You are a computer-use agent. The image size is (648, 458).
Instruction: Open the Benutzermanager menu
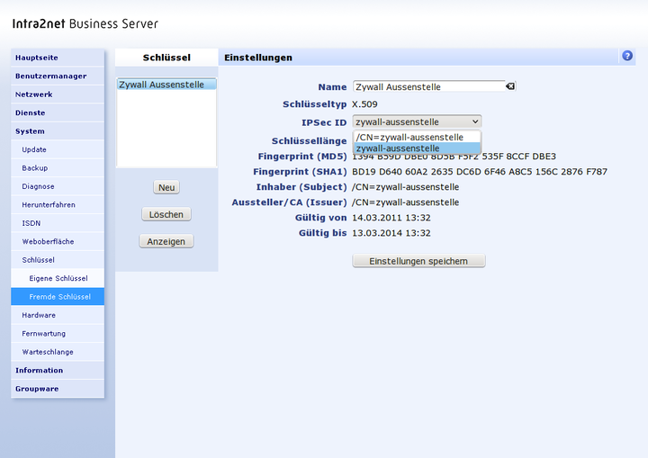[x=58, y=76]
